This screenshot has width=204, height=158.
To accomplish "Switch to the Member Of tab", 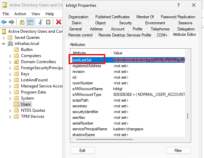I will point(145,17).
